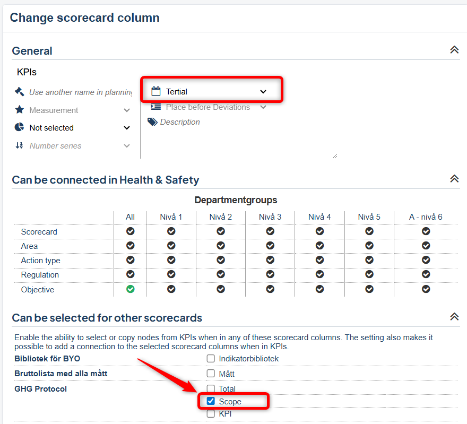The image size is (467, 424).
Task: Click the star icon next to Measurement
Action: pyautogui.click(x=20, y=110)
